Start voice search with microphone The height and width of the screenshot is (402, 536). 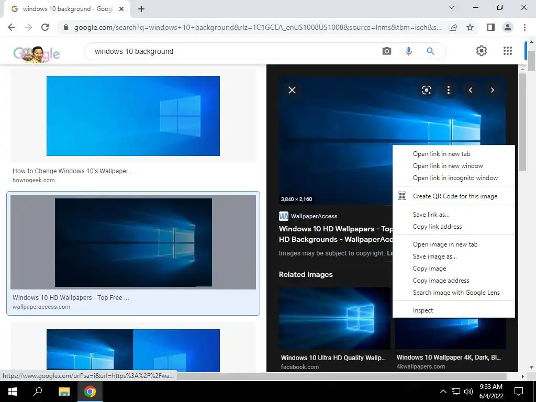[x=408, y=51]
